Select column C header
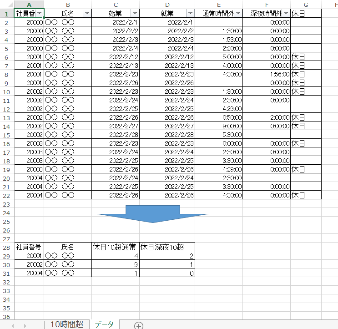The height and width of the screenshot is (329, 338). [x=116, y=5]
